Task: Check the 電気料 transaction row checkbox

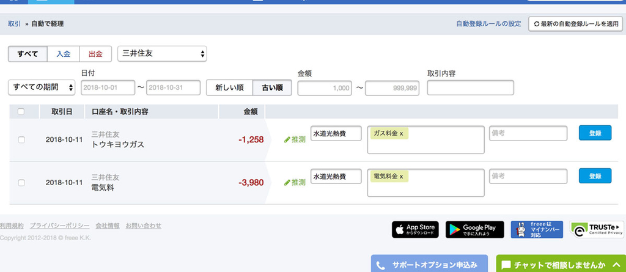Action: (21, 183)
